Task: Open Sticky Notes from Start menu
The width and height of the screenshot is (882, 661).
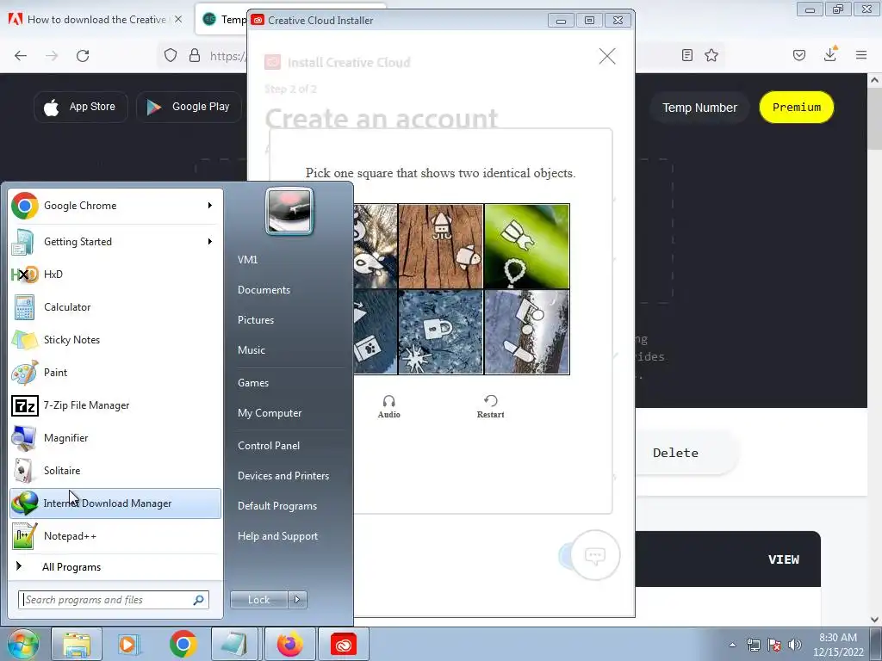Action: point(115,339)
